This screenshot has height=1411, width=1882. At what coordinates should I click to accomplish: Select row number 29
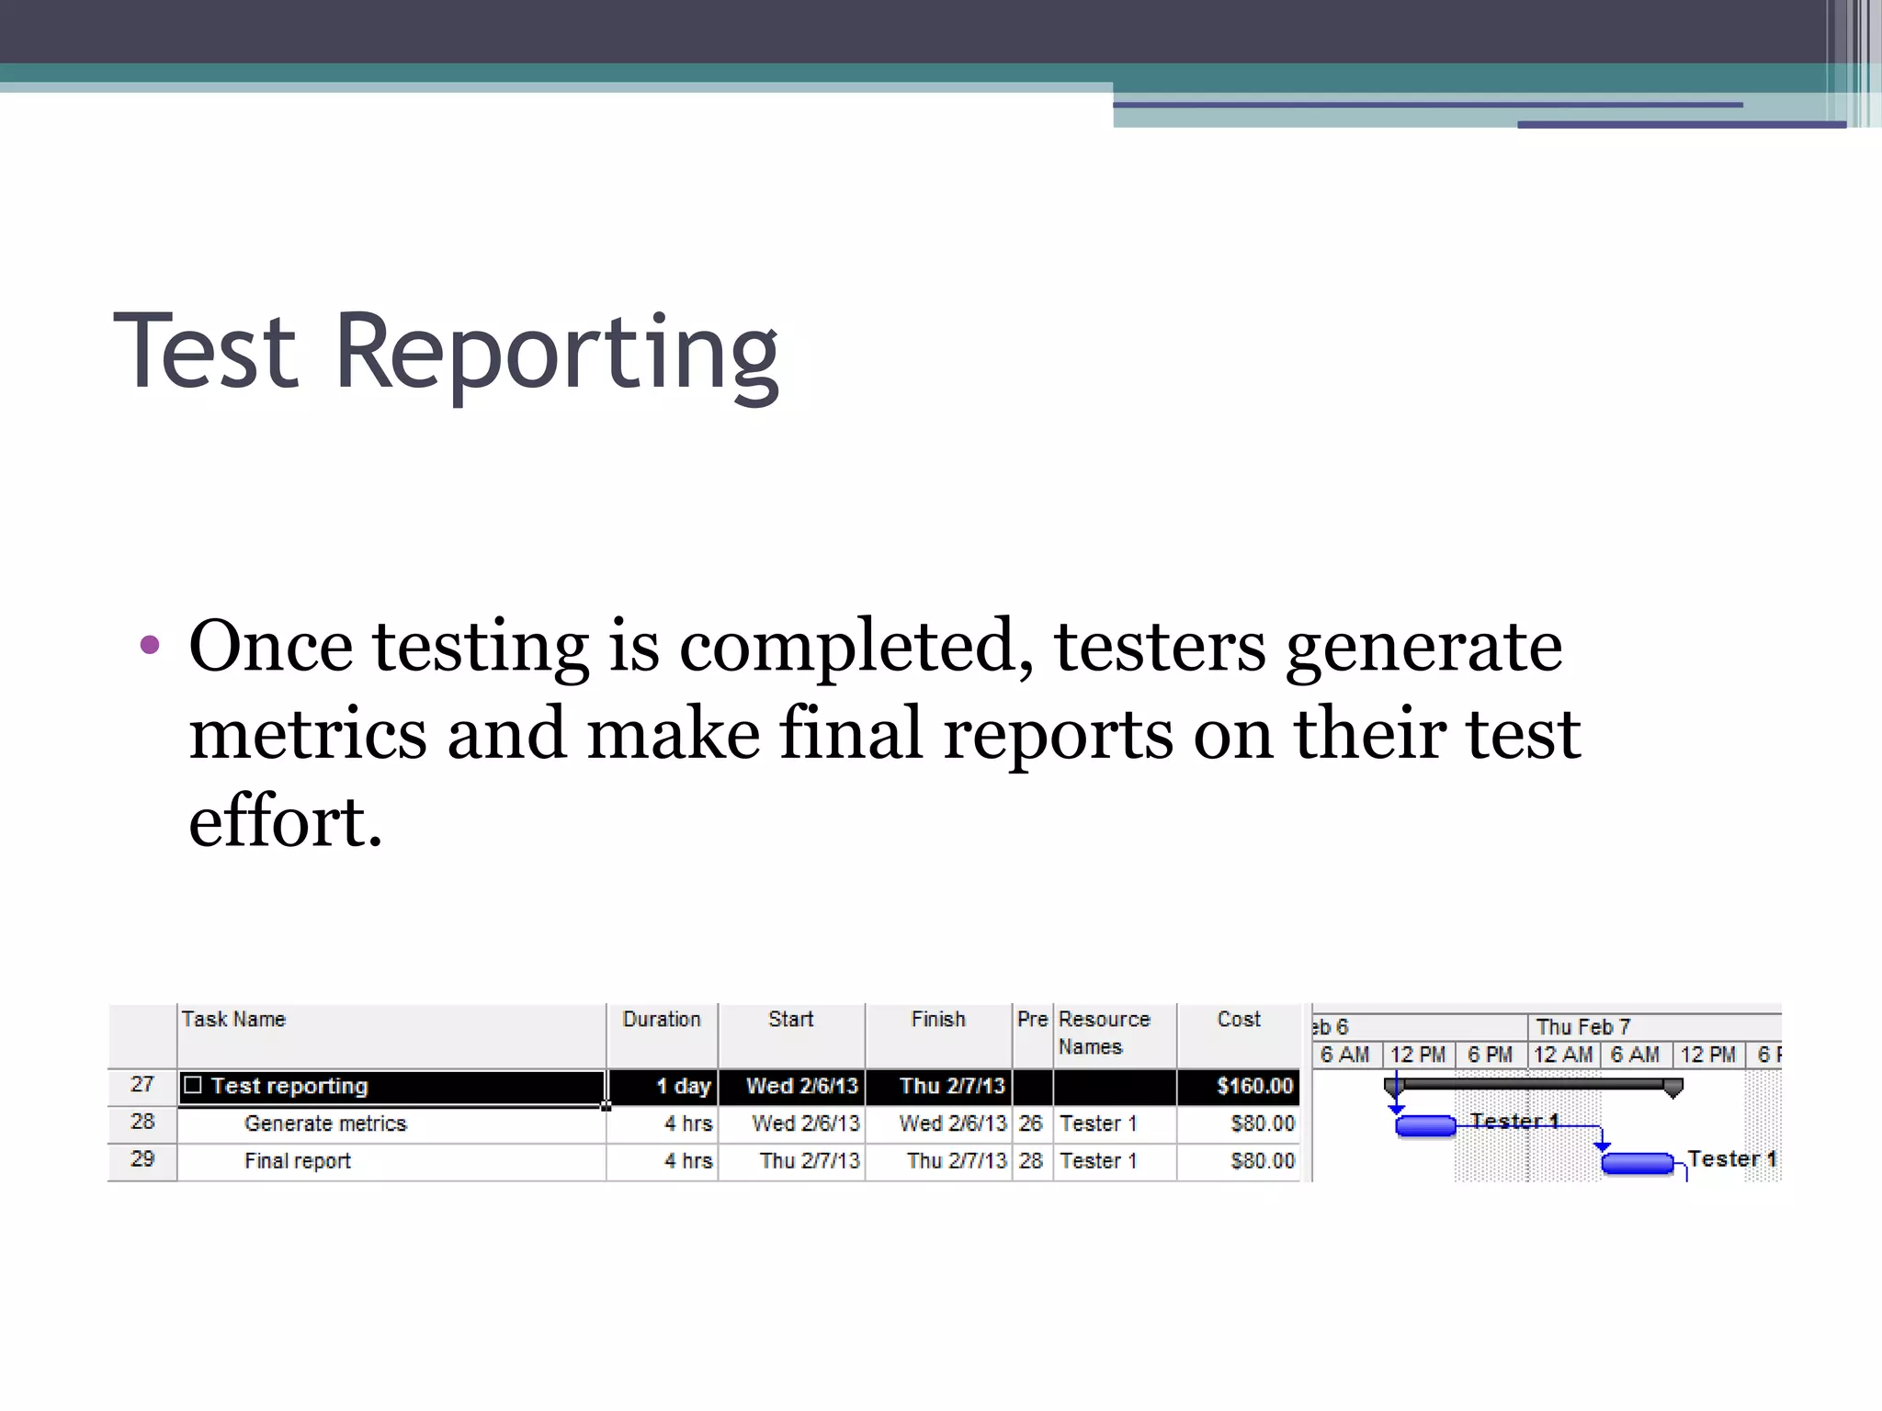(142, 1160)
